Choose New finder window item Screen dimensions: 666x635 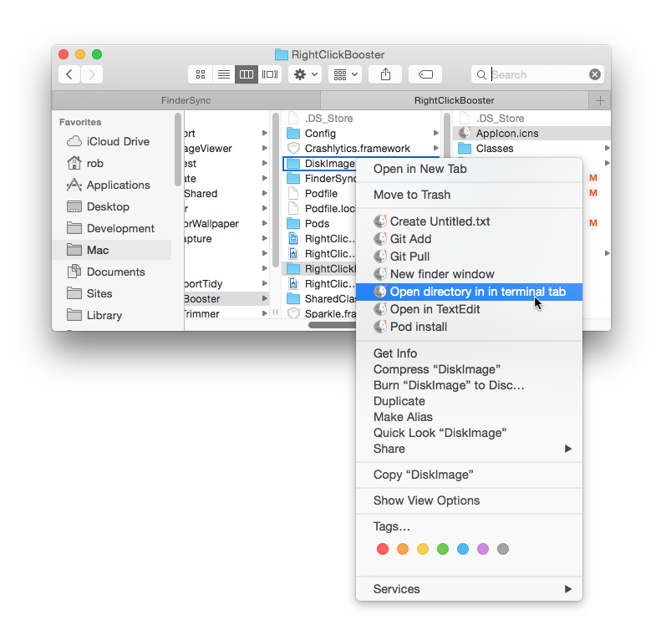(469, 274)
